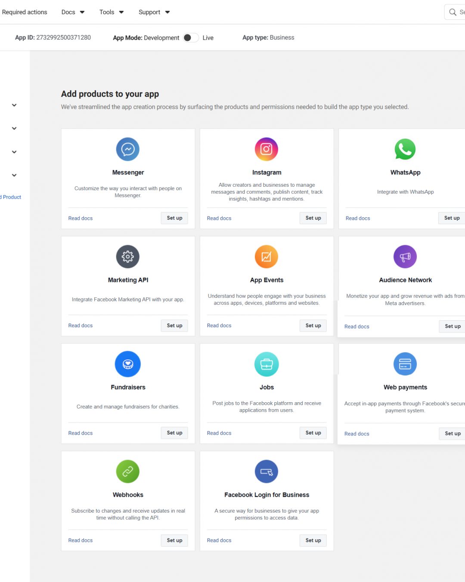Click the Messenger product icon
The width and height of the screenshot is (465, 582).
(128, 149)
